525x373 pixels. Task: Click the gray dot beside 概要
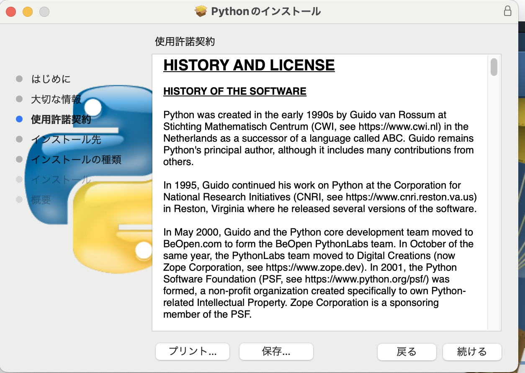pyautogui.click(x=19, y=200)
